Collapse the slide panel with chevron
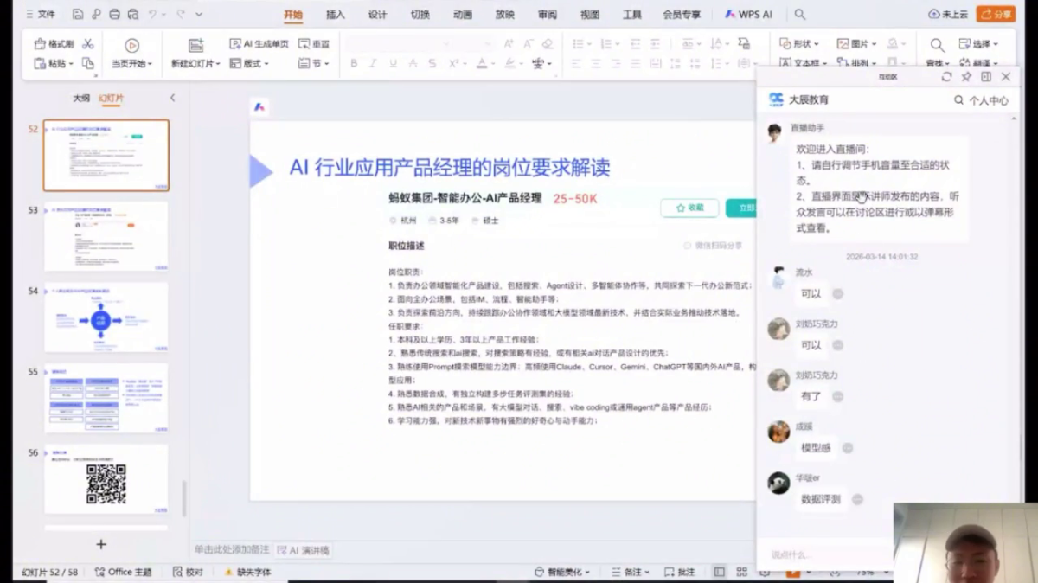This screenshot has width=1038, height=583. point(172,98)
